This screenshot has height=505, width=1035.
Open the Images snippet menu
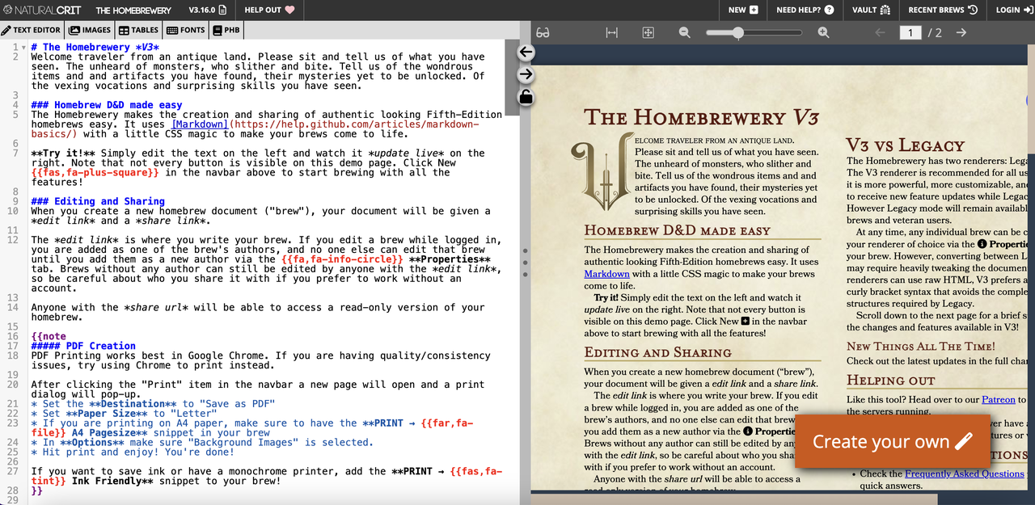tap(90, 30)
